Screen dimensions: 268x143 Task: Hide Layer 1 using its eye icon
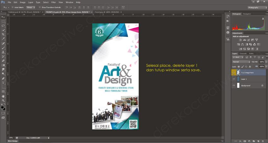234,79
